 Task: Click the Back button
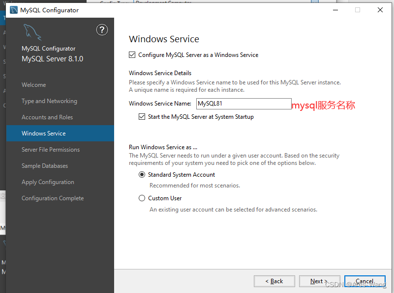(274, 281)
